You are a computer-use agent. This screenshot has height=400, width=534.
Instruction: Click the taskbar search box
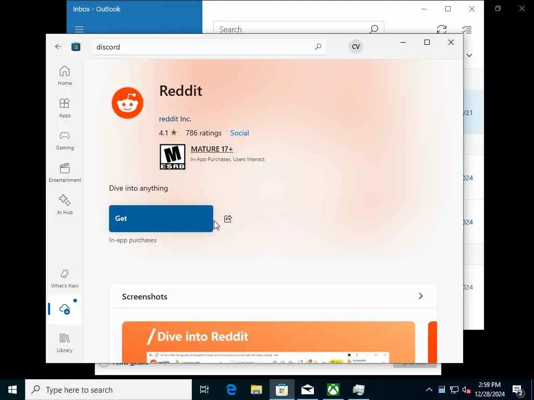tap(108, 390)
